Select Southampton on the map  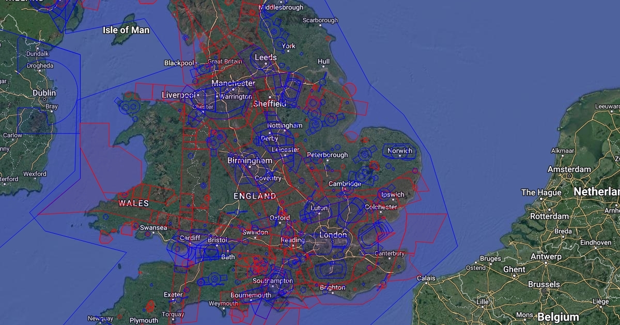[x=272, y=281]
